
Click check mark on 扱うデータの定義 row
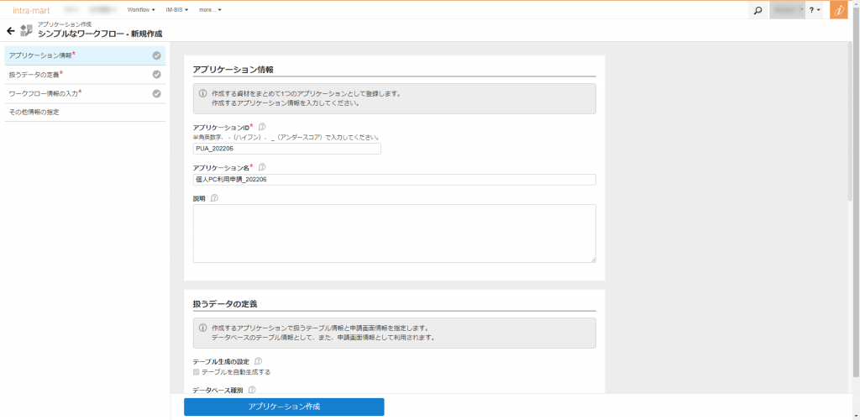click(156, 75)
